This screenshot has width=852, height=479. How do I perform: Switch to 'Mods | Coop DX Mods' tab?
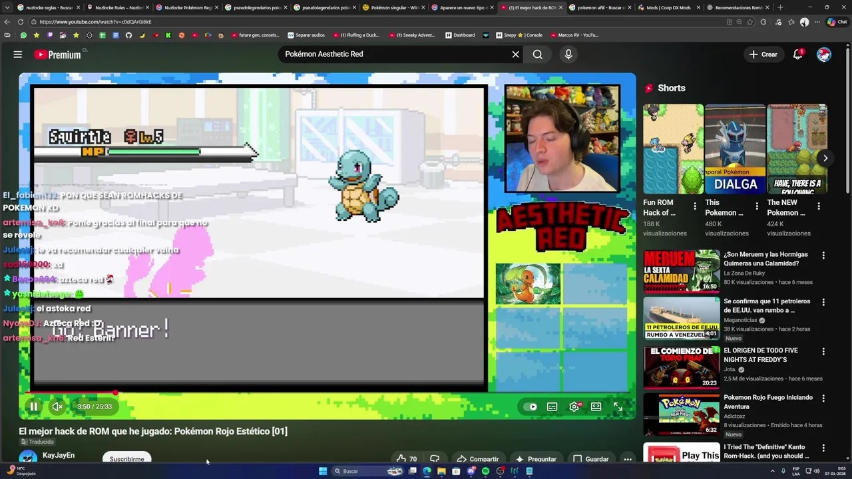pyautogui.click(x=670, y=7)
